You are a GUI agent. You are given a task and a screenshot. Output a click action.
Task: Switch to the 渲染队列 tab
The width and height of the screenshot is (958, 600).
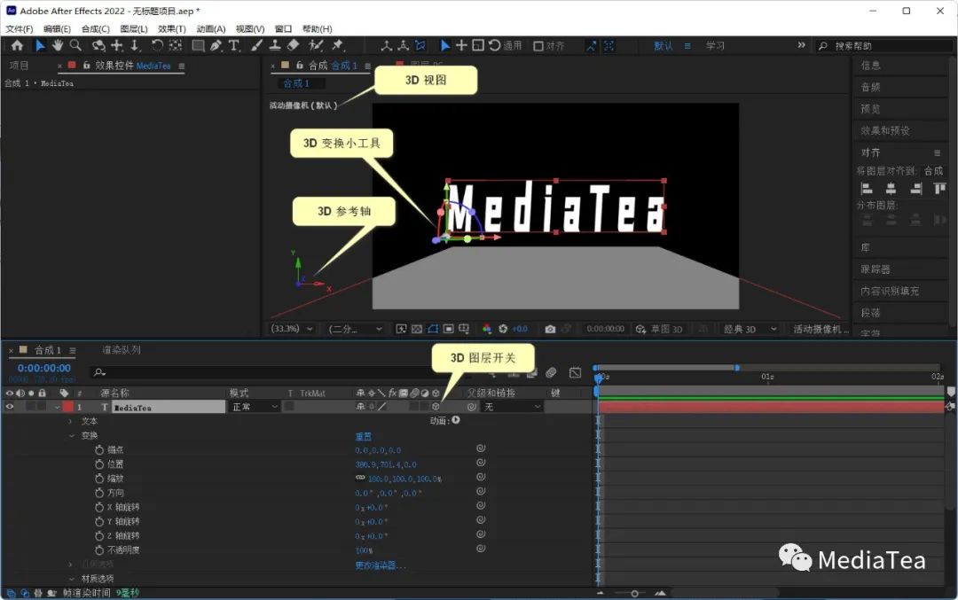pyautogui.click(x=121, y=350)
